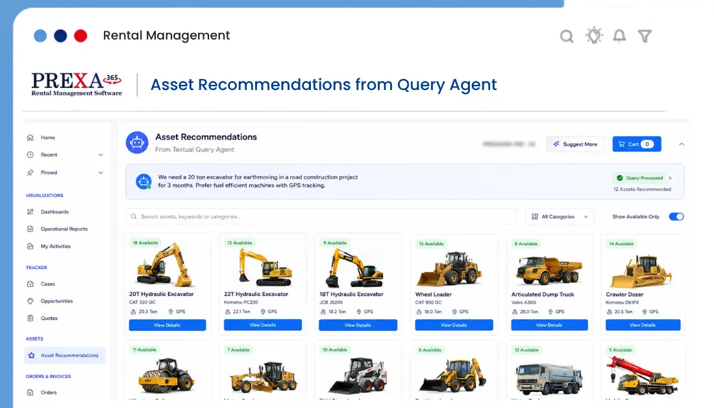Expand the Pinned section chevron
Image resolution: width=714 pixels, height=408 pixels.
(101, 173)
